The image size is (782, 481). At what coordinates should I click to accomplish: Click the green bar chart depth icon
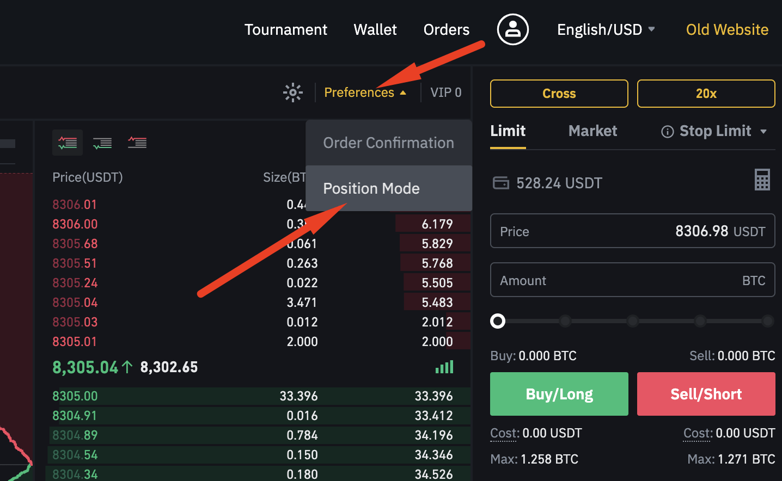[444, 367]
